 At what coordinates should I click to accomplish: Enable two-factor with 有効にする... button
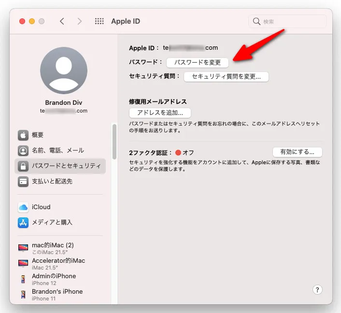click(297, 152)
